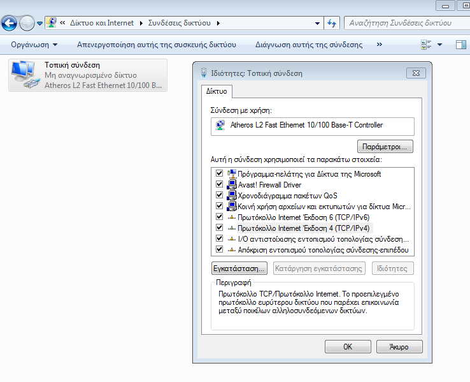470x382 pixels.
Task: Close the Ιδιότητες: Τοπική σύνδεση dialog
Action: click(416, 73)
